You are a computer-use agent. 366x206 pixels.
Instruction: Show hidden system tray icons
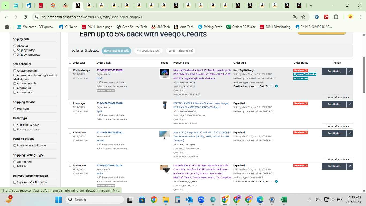pos(309,200)
